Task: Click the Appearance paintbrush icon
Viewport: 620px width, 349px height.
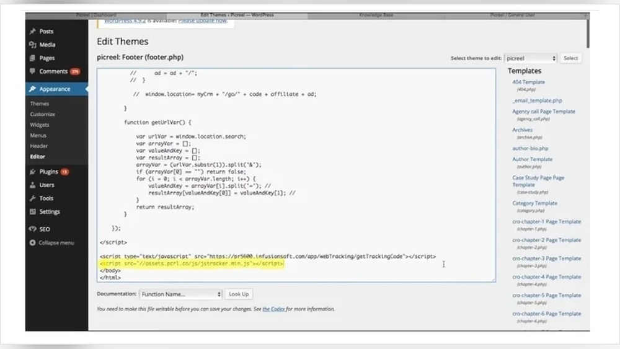Action: [x=32, y=89]
